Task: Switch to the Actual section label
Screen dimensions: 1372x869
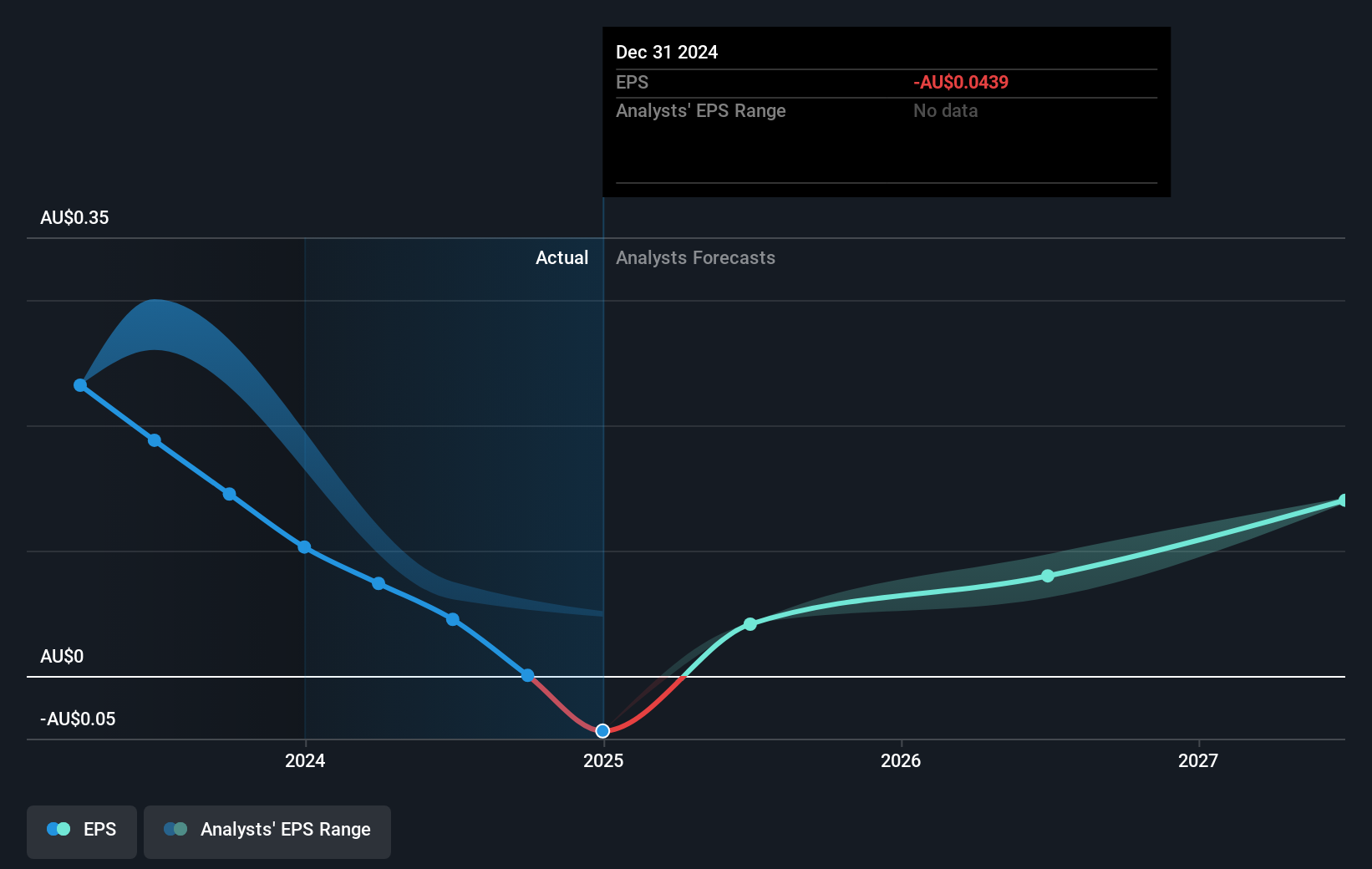Action: (562, 257)
